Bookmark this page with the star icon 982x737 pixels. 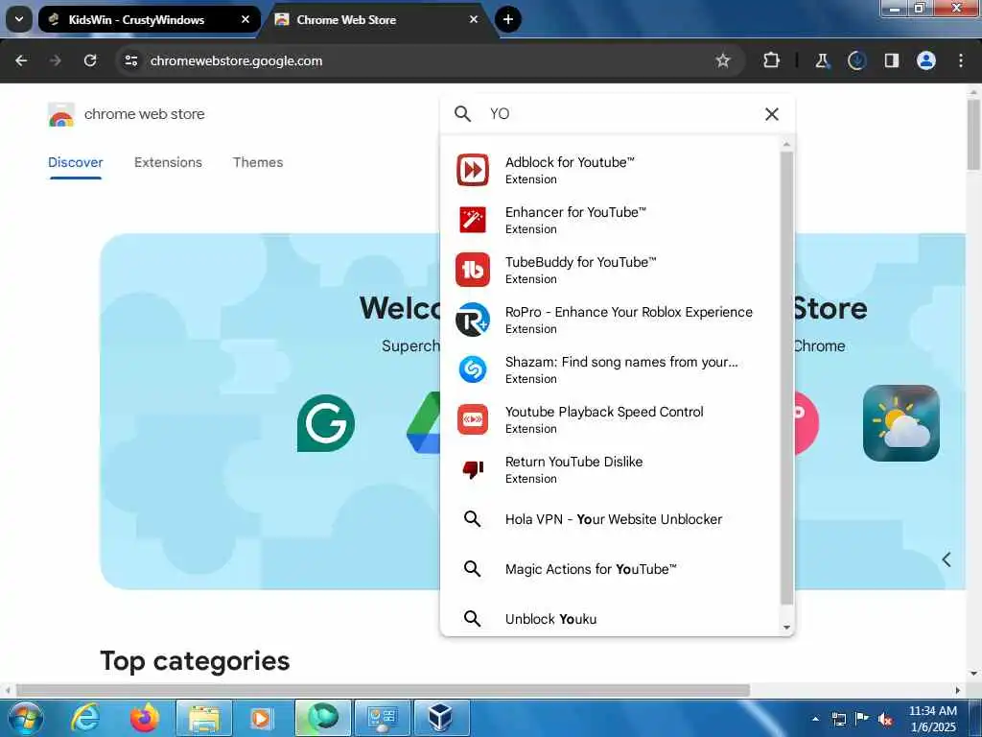coord(723,60)
